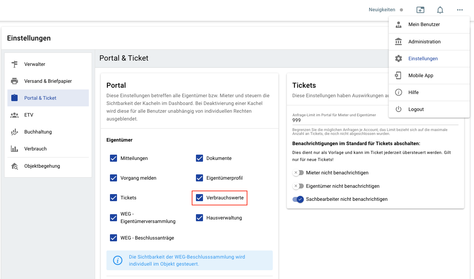Choose Einstellungen in the dropdown menu
The height and width of the screenshot is (279, 474).
pos(429,58)
